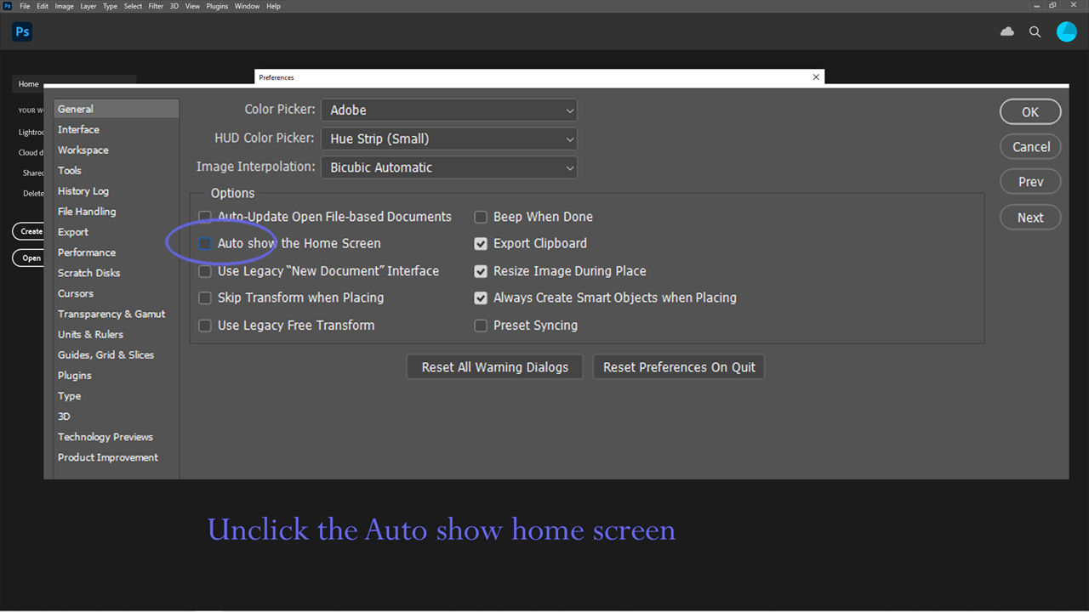Open the Edit menu
Image resolution: width=1089 pixels, height=612 pixels.
pos(43,6)
